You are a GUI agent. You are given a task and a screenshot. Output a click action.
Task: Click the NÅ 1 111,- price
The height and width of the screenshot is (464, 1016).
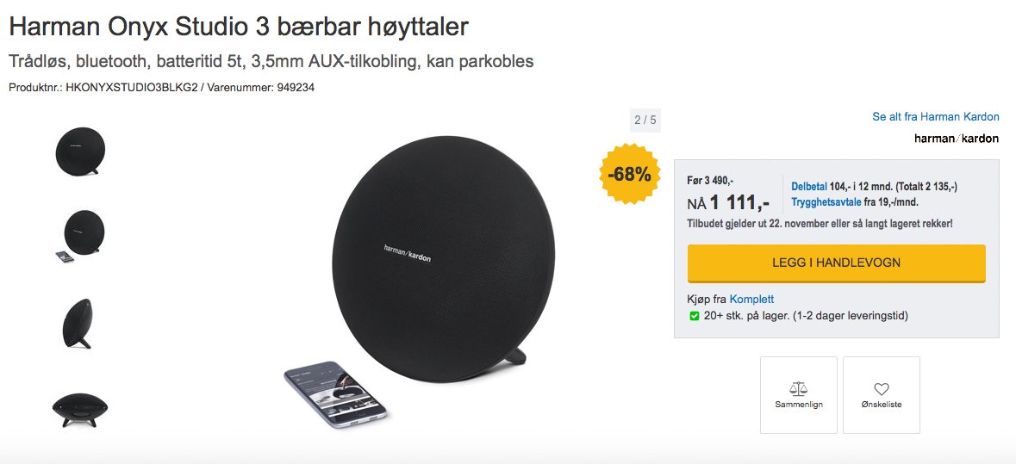click(728, 203)
